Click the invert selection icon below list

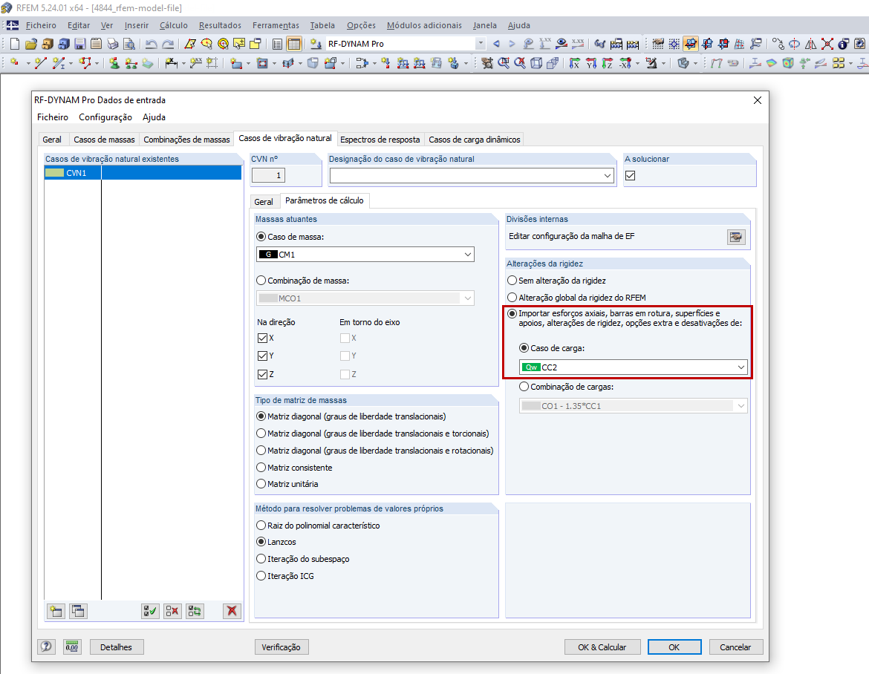click(x=195, y=611)
